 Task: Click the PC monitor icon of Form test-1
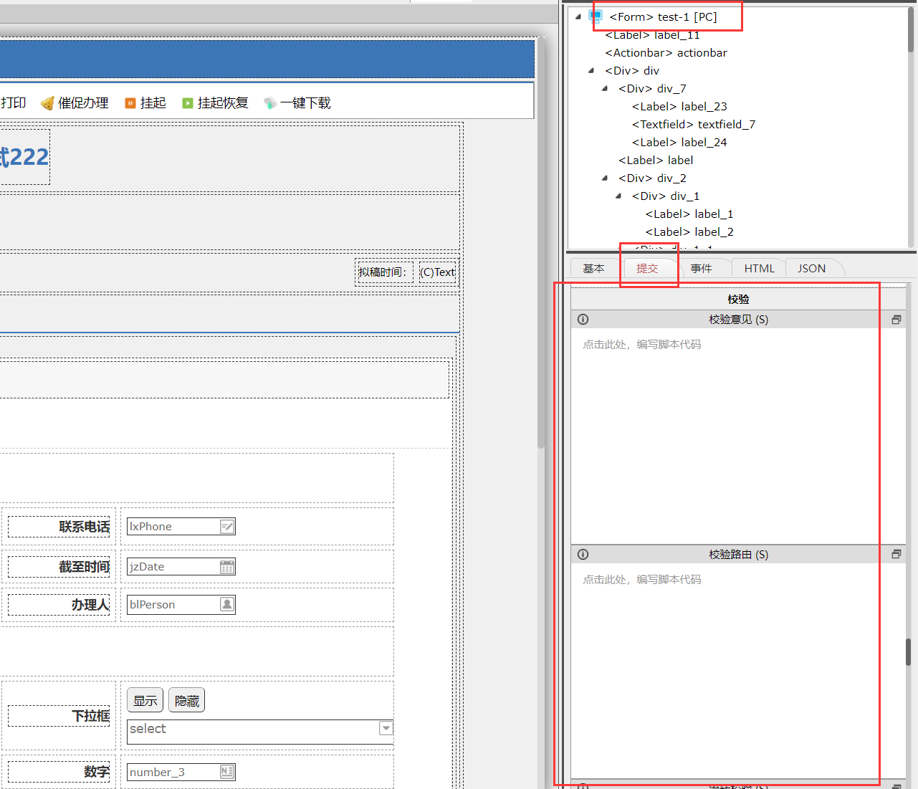(596, 16)
